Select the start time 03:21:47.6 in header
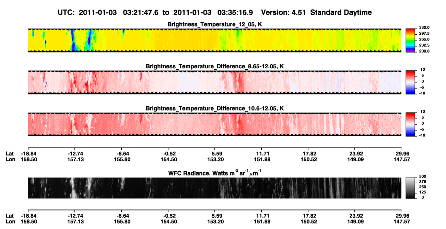This screenshot has width=446, height=229. [141, 12]
